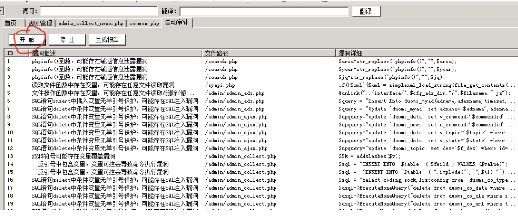
Task: Select row 4 simplexml_load_string detail
Action: (x=426, y=85)
